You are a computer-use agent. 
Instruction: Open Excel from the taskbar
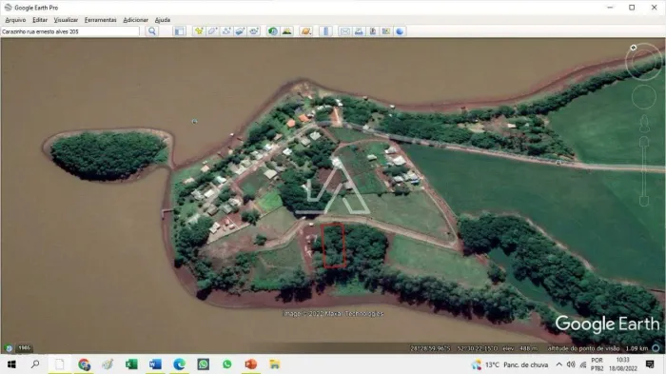131,364
